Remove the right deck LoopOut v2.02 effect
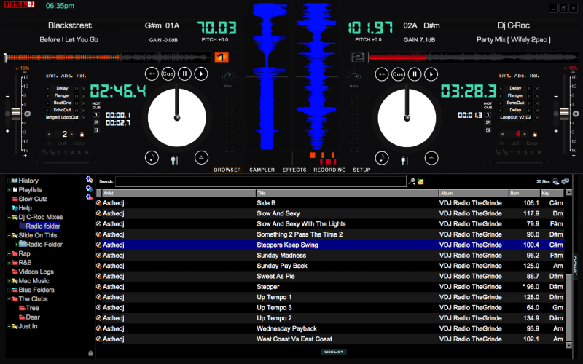This screenshot has height=364, width=583. 537,118
